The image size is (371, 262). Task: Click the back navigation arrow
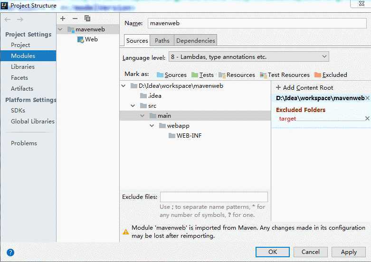8,19
